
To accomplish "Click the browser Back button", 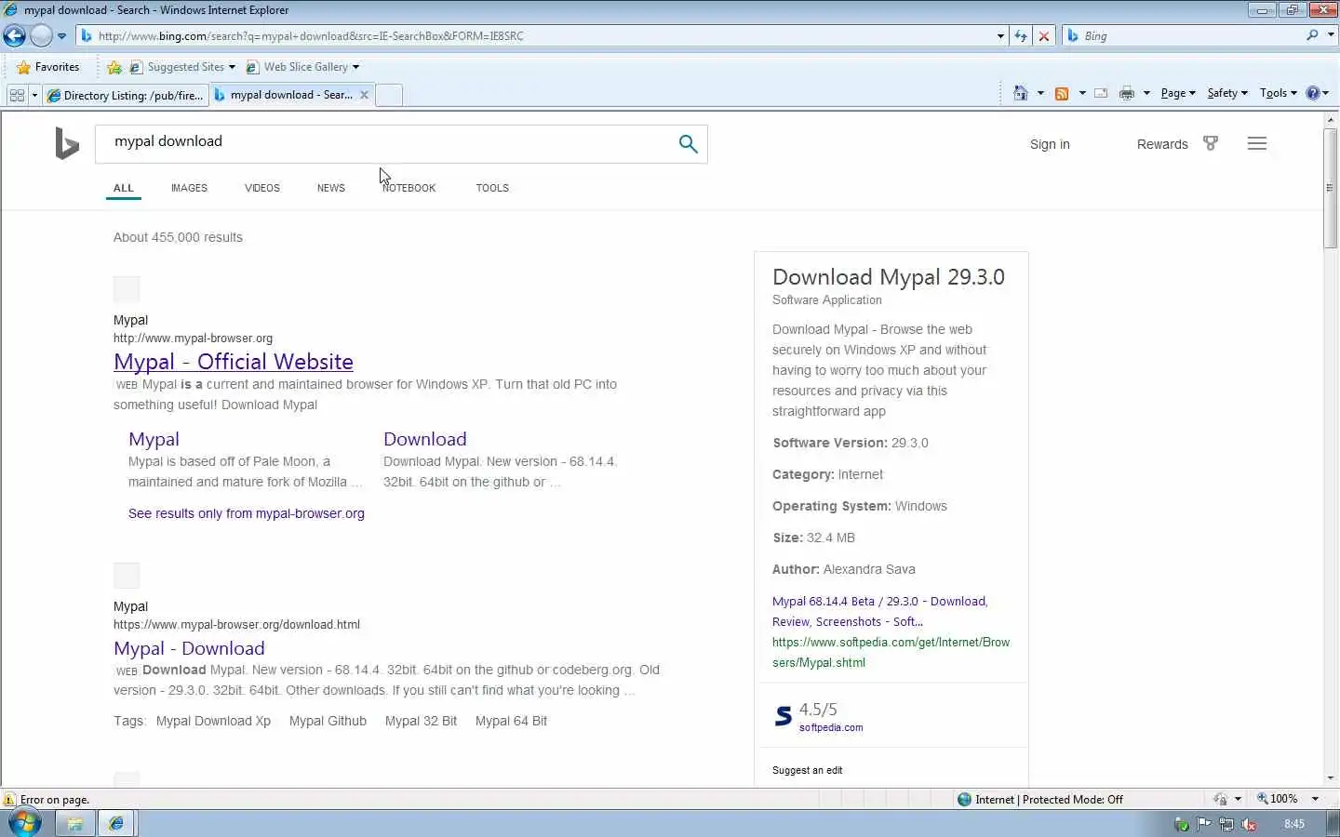I will [x=14, y=36].
